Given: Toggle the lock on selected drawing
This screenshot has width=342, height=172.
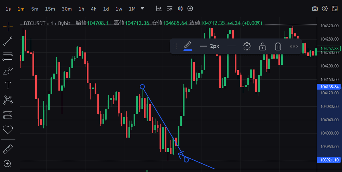Looking at the screenshot, I should (x=262, y=46).
